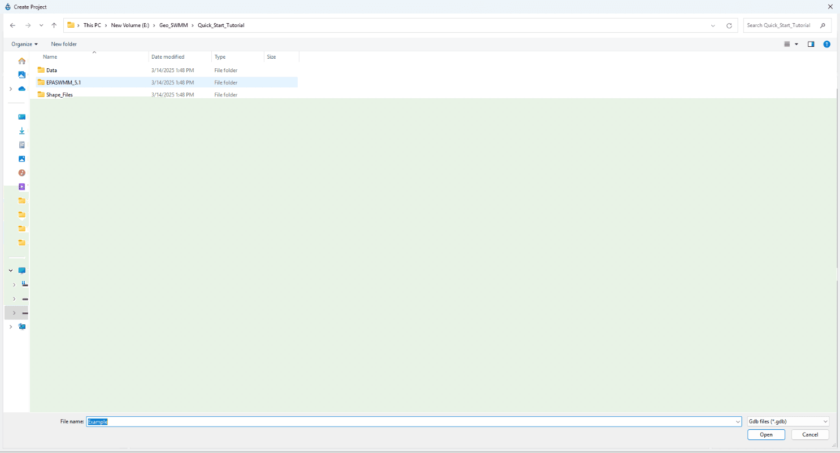
Task: Expand the This PC tree node
Action: tap(10, 270)
